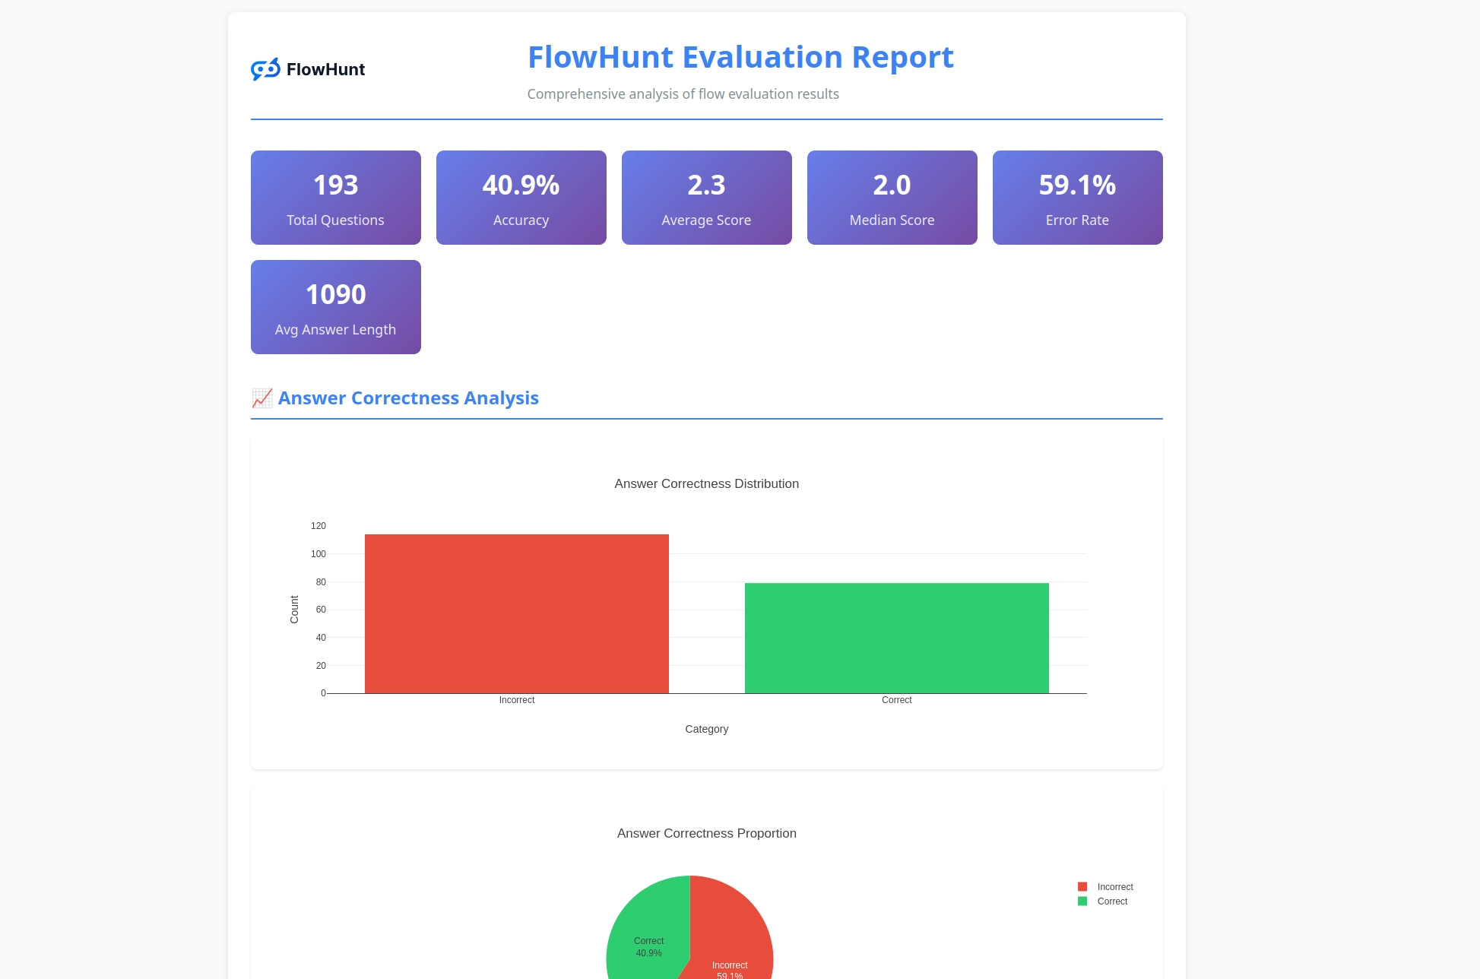Click the Avg Answer Length card

(x=335, y=307)
